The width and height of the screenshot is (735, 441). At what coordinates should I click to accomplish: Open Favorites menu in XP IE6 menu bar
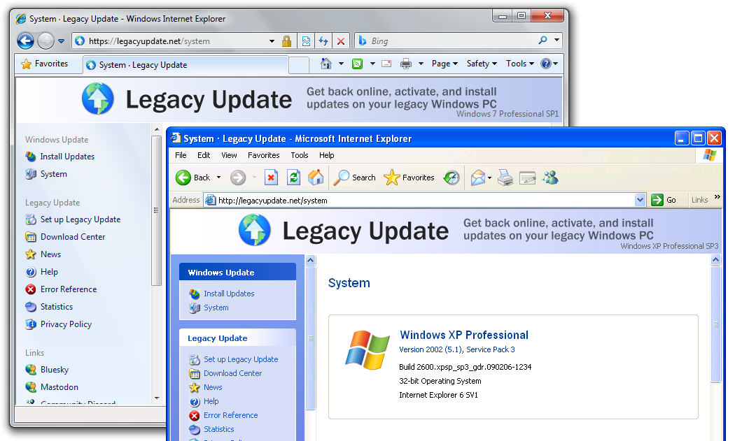pos(263,155)
